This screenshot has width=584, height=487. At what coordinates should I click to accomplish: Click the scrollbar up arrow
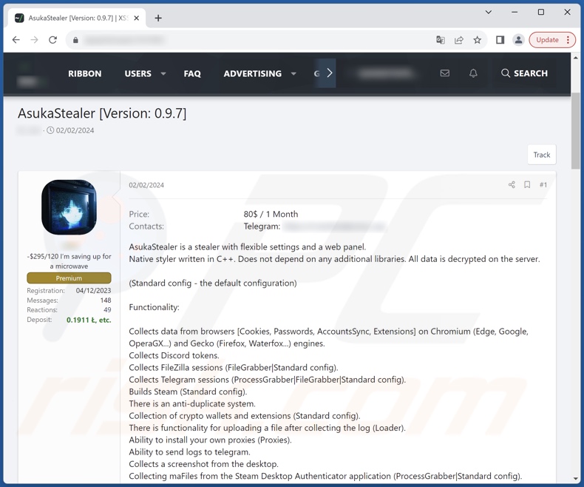[576, 58]
